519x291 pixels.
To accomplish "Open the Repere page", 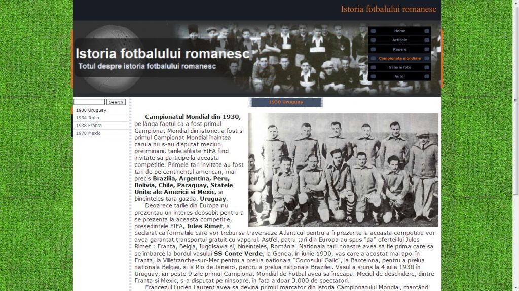I will coord(399,49).
